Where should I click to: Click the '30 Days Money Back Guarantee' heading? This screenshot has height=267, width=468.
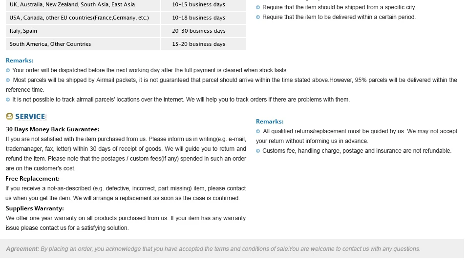[53, 129]
